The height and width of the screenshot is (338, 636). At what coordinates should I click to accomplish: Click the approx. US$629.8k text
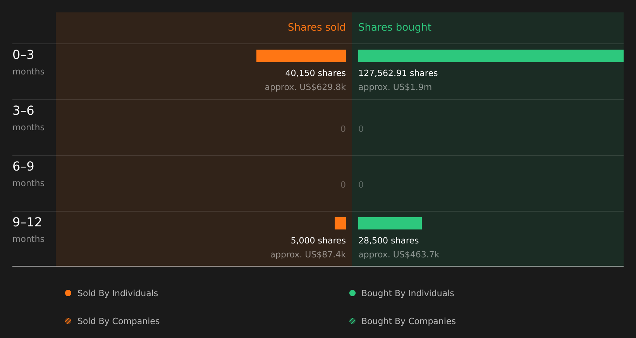tap(305, 87)
